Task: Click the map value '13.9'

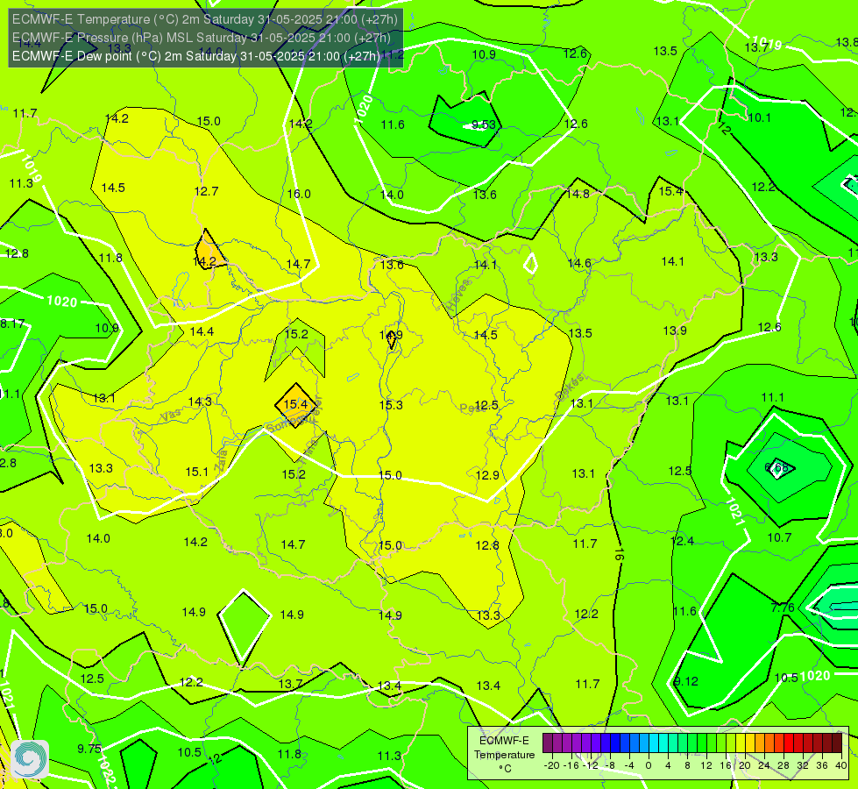Action: tap(675, 331)
